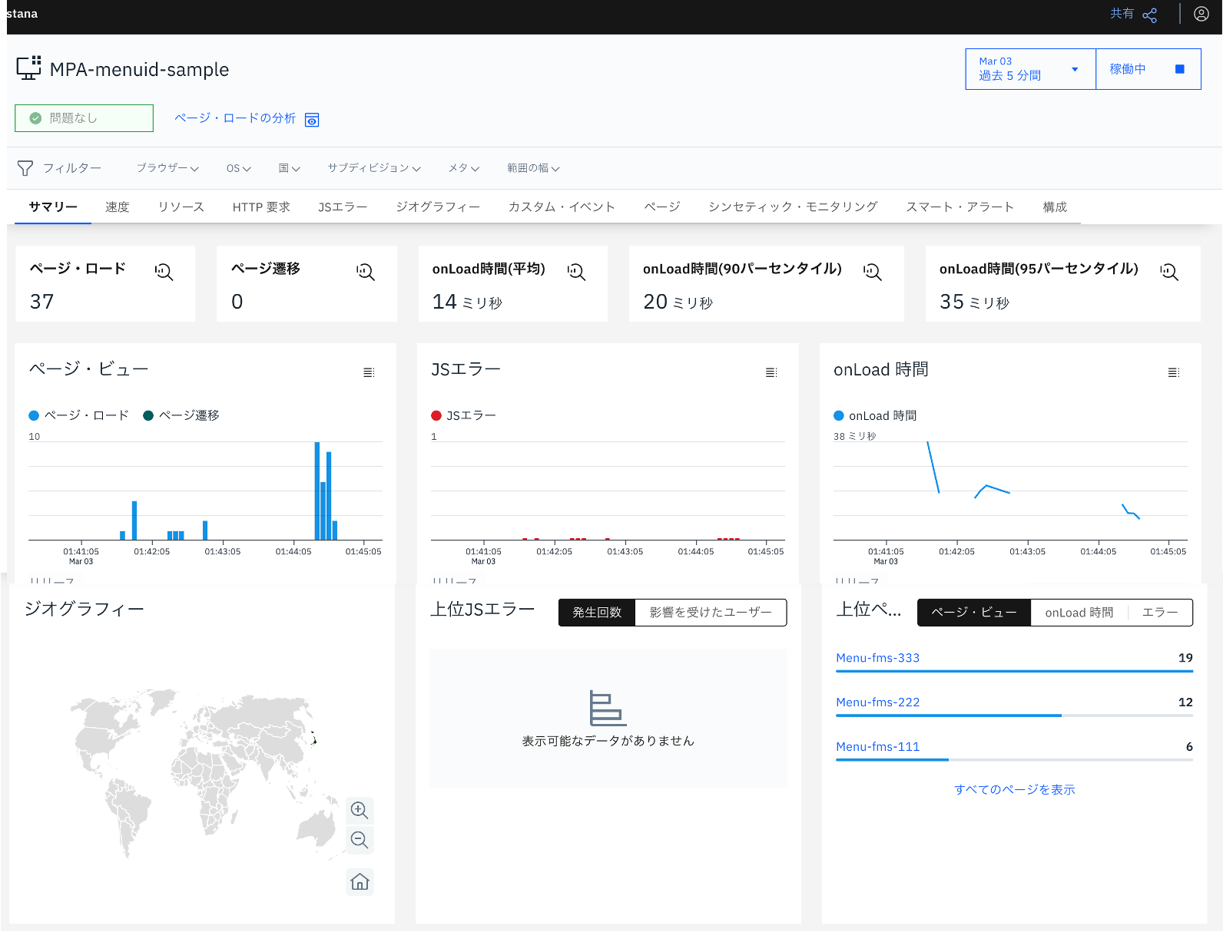Open onLoad 時間 chart menu icon
This screenshot has width=1223, height=932.
tap(1174, 372)
